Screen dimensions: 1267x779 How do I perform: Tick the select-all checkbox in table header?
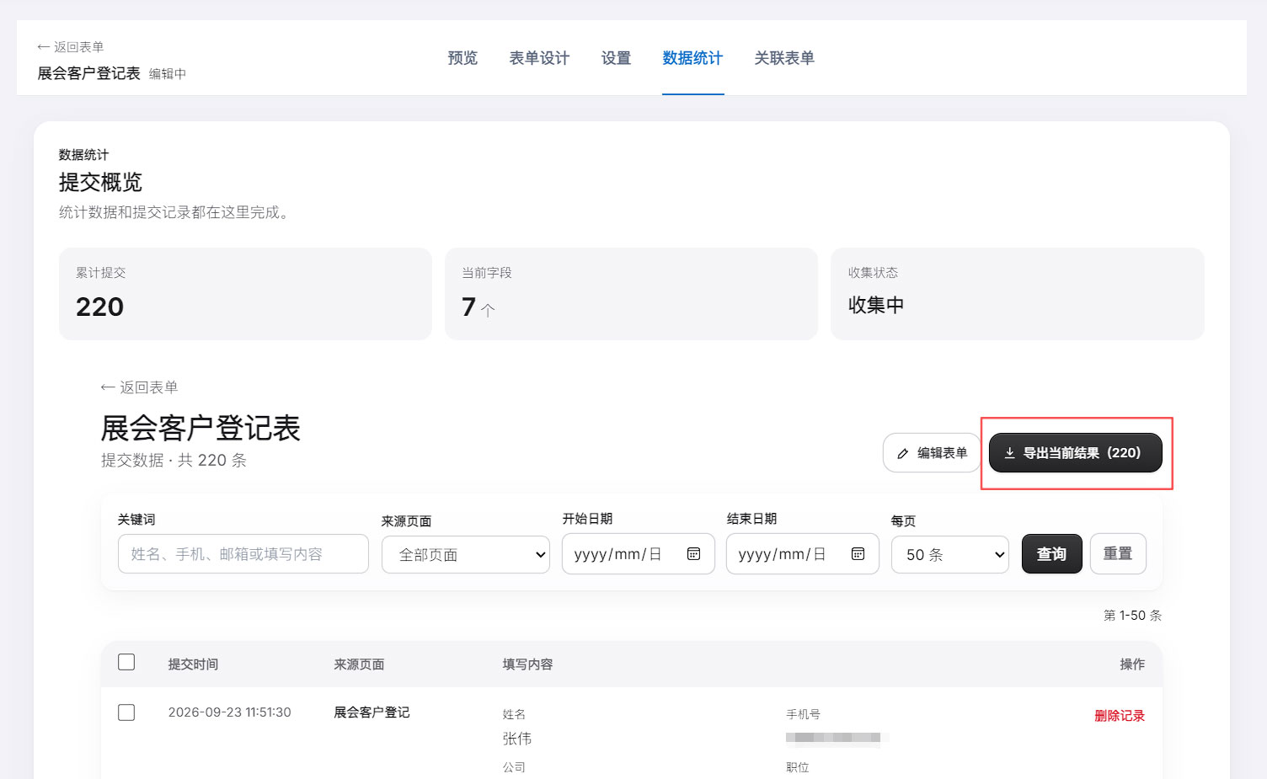click(x=126, y=662)
